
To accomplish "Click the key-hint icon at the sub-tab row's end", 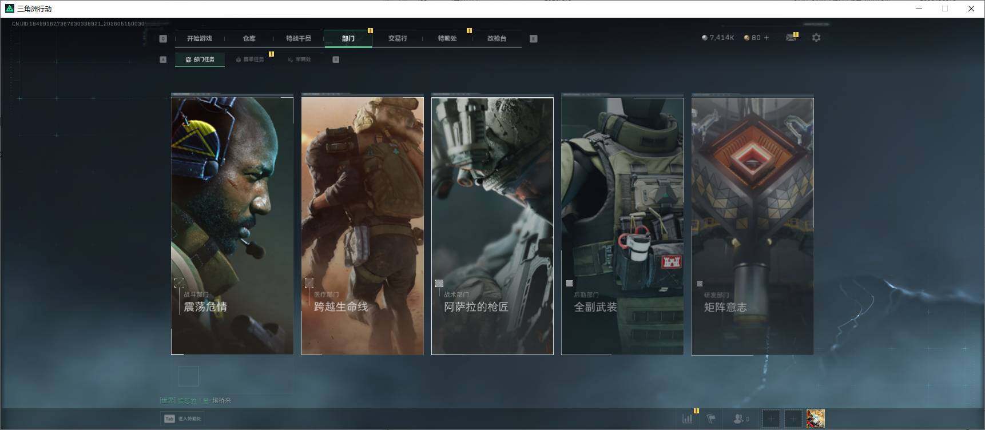I will (336, 59).
